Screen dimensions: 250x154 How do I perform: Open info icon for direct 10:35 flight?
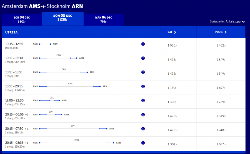(143, 44)
